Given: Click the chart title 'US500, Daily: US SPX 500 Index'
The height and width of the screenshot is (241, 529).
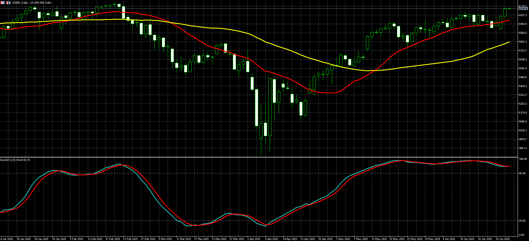Looking at the screenshot, I should [32, 3].
